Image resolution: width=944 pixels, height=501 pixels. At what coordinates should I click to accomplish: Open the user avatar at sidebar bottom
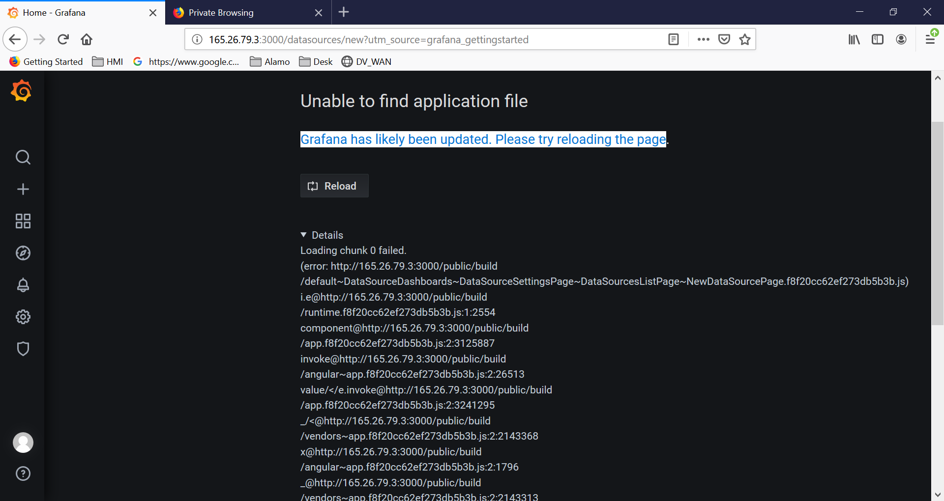pos(23,442)
